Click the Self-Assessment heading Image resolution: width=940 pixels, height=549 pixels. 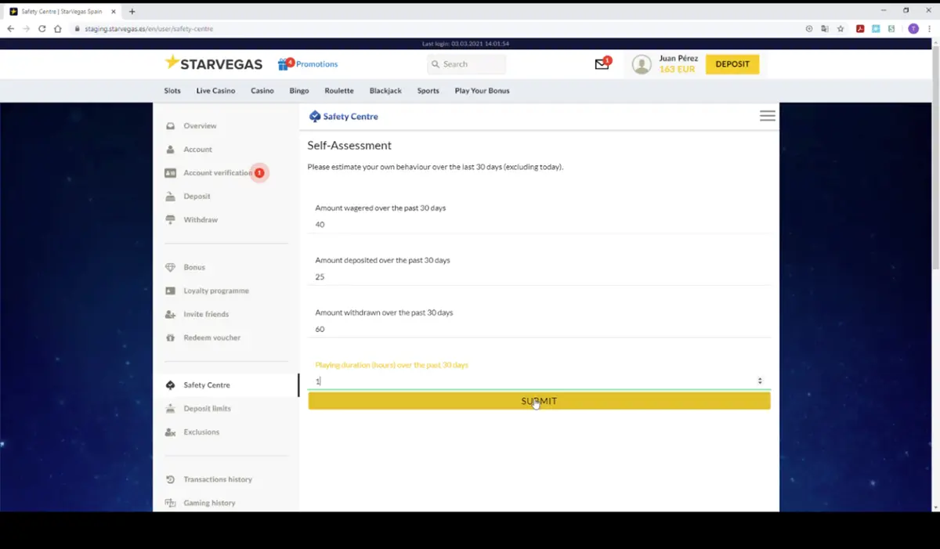click(349, 146)
